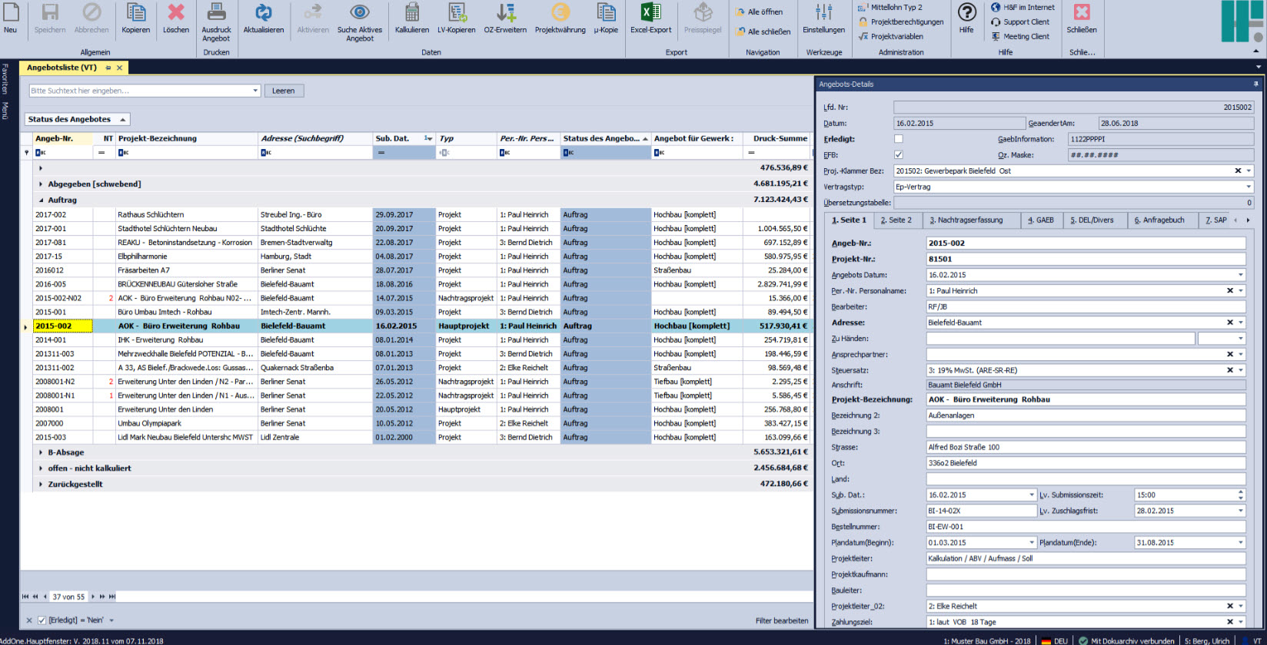The width and height of the screenshot is (1267, 645).
Task: Click Filter bearbeiten link
Action: pyautogui.click(x=781, y=620)
